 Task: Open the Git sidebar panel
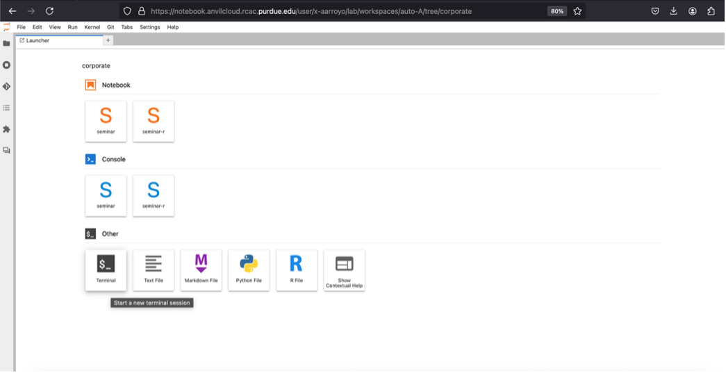pyautogui.click(x=7, y=86)
